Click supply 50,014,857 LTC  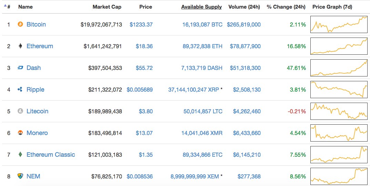click(x=203, y=111)
